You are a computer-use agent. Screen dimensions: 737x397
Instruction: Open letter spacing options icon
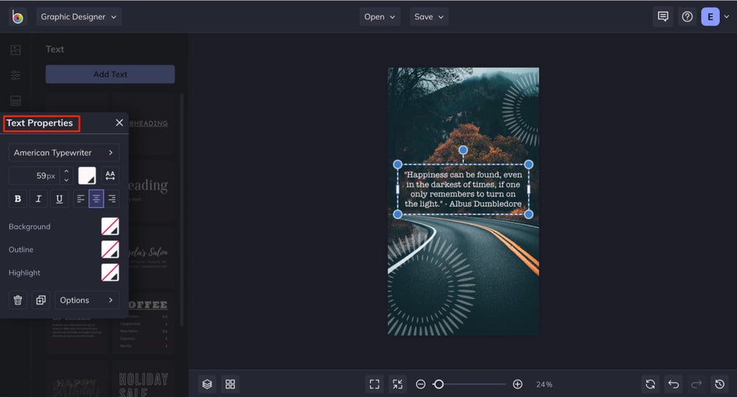[x=110, y=175]
